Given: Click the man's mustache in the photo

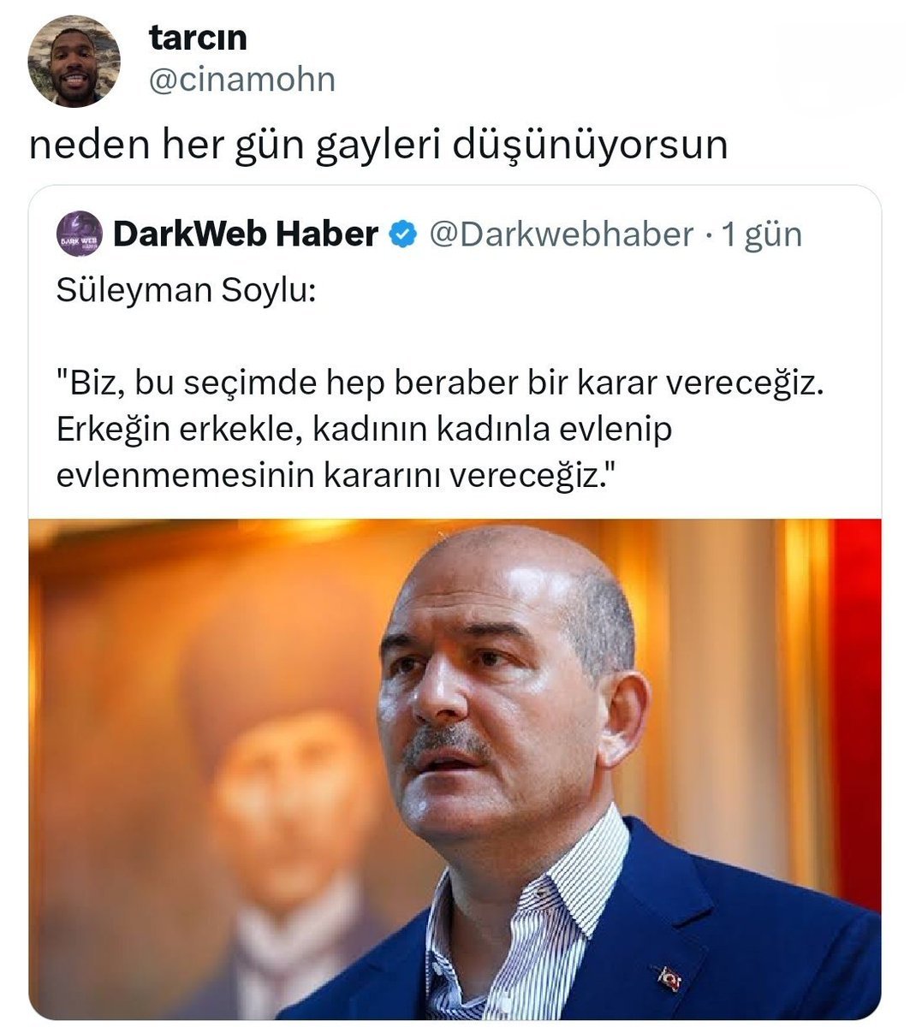Looking at the screenshot, I should click(445, 741).
